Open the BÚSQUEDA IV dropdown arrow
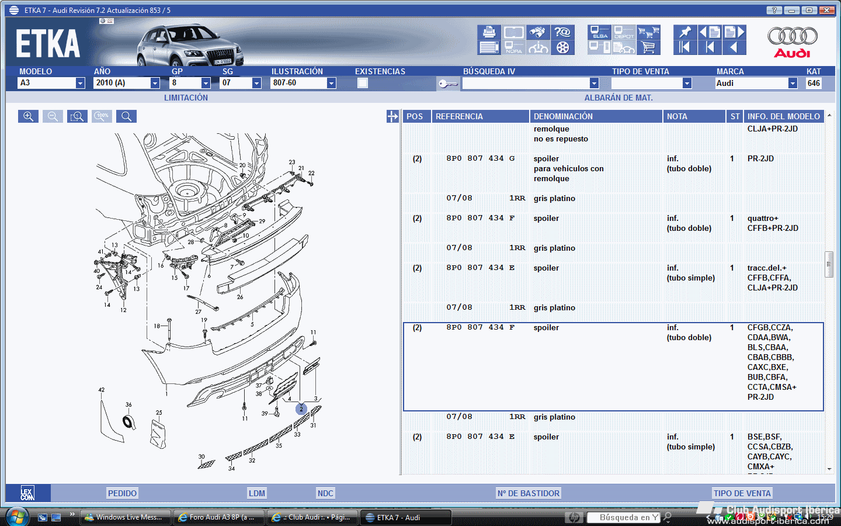Viewport: 841px width, 526px height. [x=594, y=84]
